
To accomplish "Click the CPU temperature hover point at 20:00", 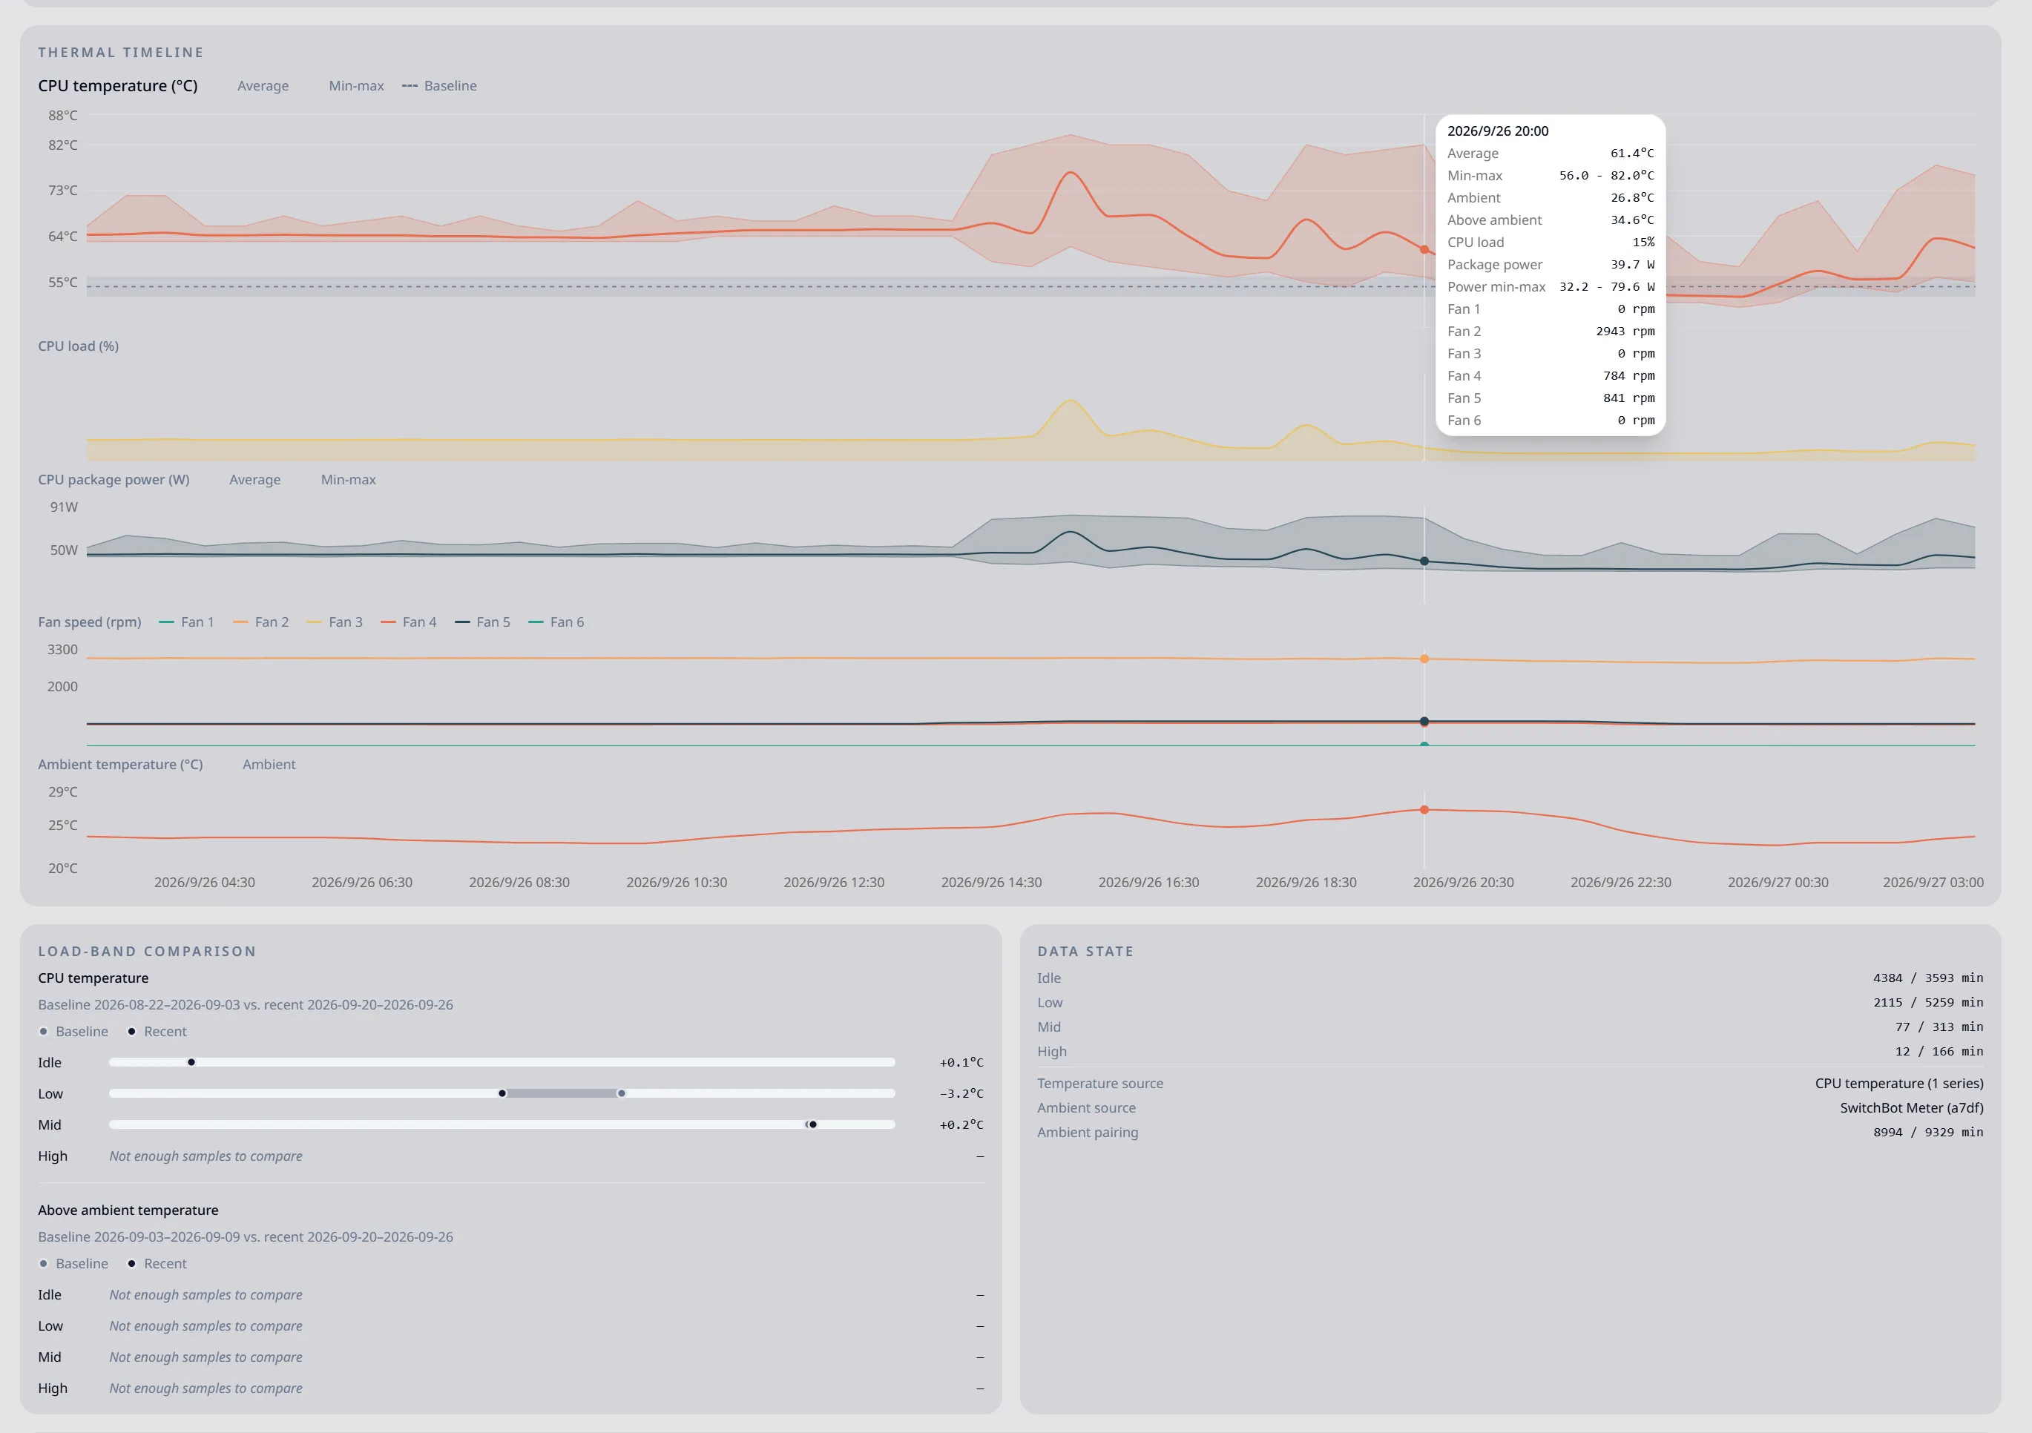I will 1424,249.
